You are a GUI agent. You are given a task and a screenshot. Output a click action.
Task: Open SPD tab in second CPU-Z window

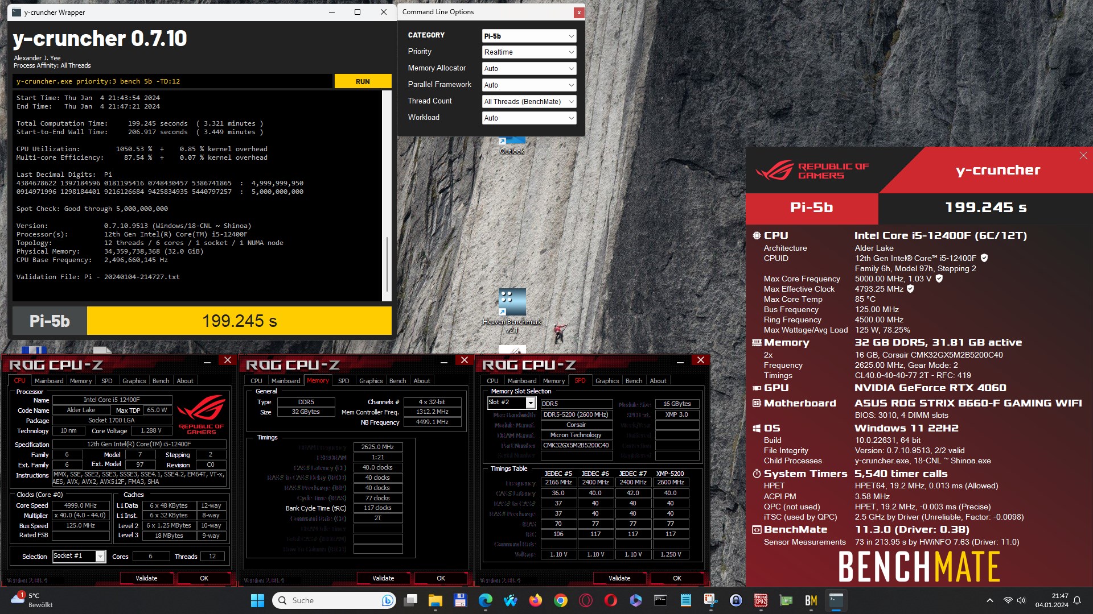coord(343,381)
